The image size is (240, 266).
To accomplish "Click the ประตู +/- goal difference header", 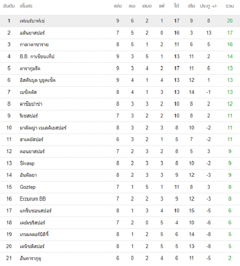I will coord(208,6).
